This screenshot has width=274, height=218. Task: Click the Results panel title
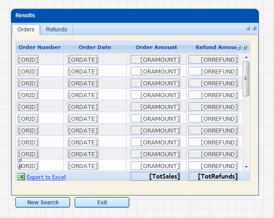tap(25, 15)
